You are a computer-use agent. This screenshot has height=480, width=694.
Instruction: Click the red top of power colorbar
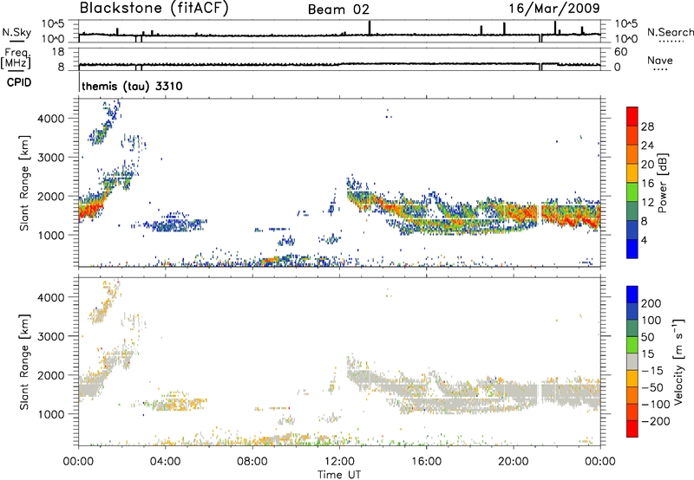pos(632,116)
